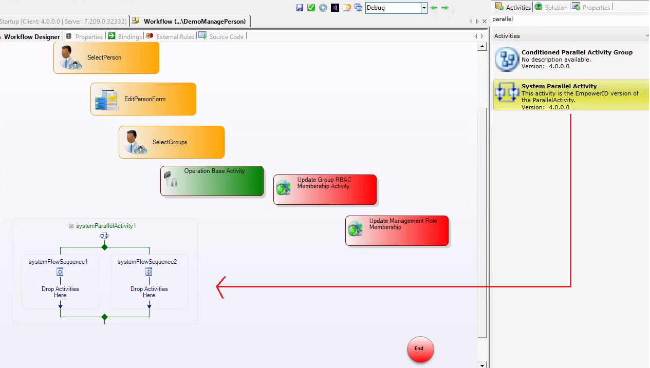Select the Workflow DemoManagePerson document tab
Image resolution: width=650 pixels, height=368 pixels.
[x=191, y=21]
